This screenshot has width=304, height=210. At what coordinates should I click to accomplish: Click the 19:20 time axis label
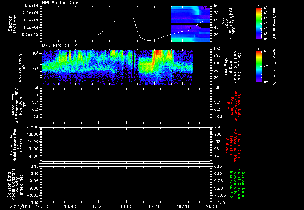[x=183, y=206]
